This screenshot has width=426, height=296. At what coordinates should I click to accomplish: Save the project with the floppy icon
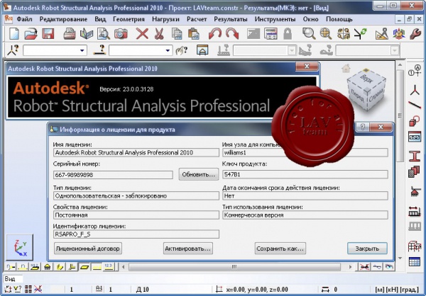(x=48, y=34)
